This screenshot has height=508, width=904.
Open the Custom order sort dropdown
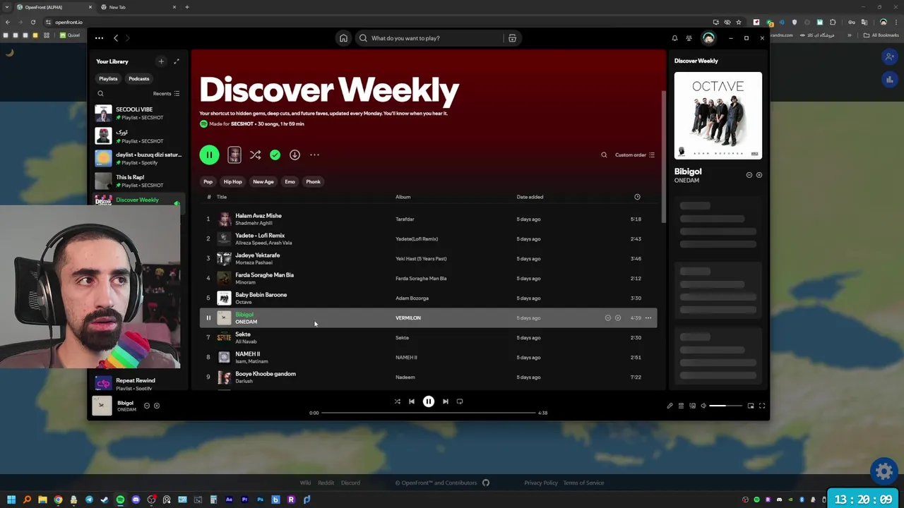pyautogui.click(x=635, y=155)
